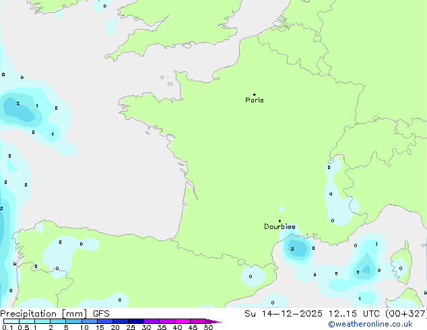Click the '50' legend scale label
This screenshot has width=427, height=330.
[x=208, y=327]
